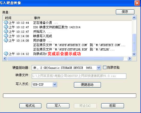Enable the 刻录校验 checkbox
The height and width of the screenshot is (113, 141).
(x=105, y=67)
